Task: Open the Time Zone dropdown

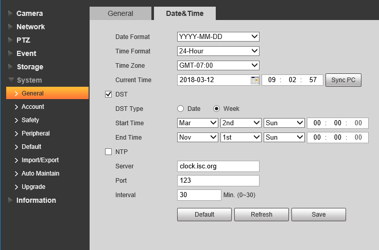Action: (x=218, y=65)
